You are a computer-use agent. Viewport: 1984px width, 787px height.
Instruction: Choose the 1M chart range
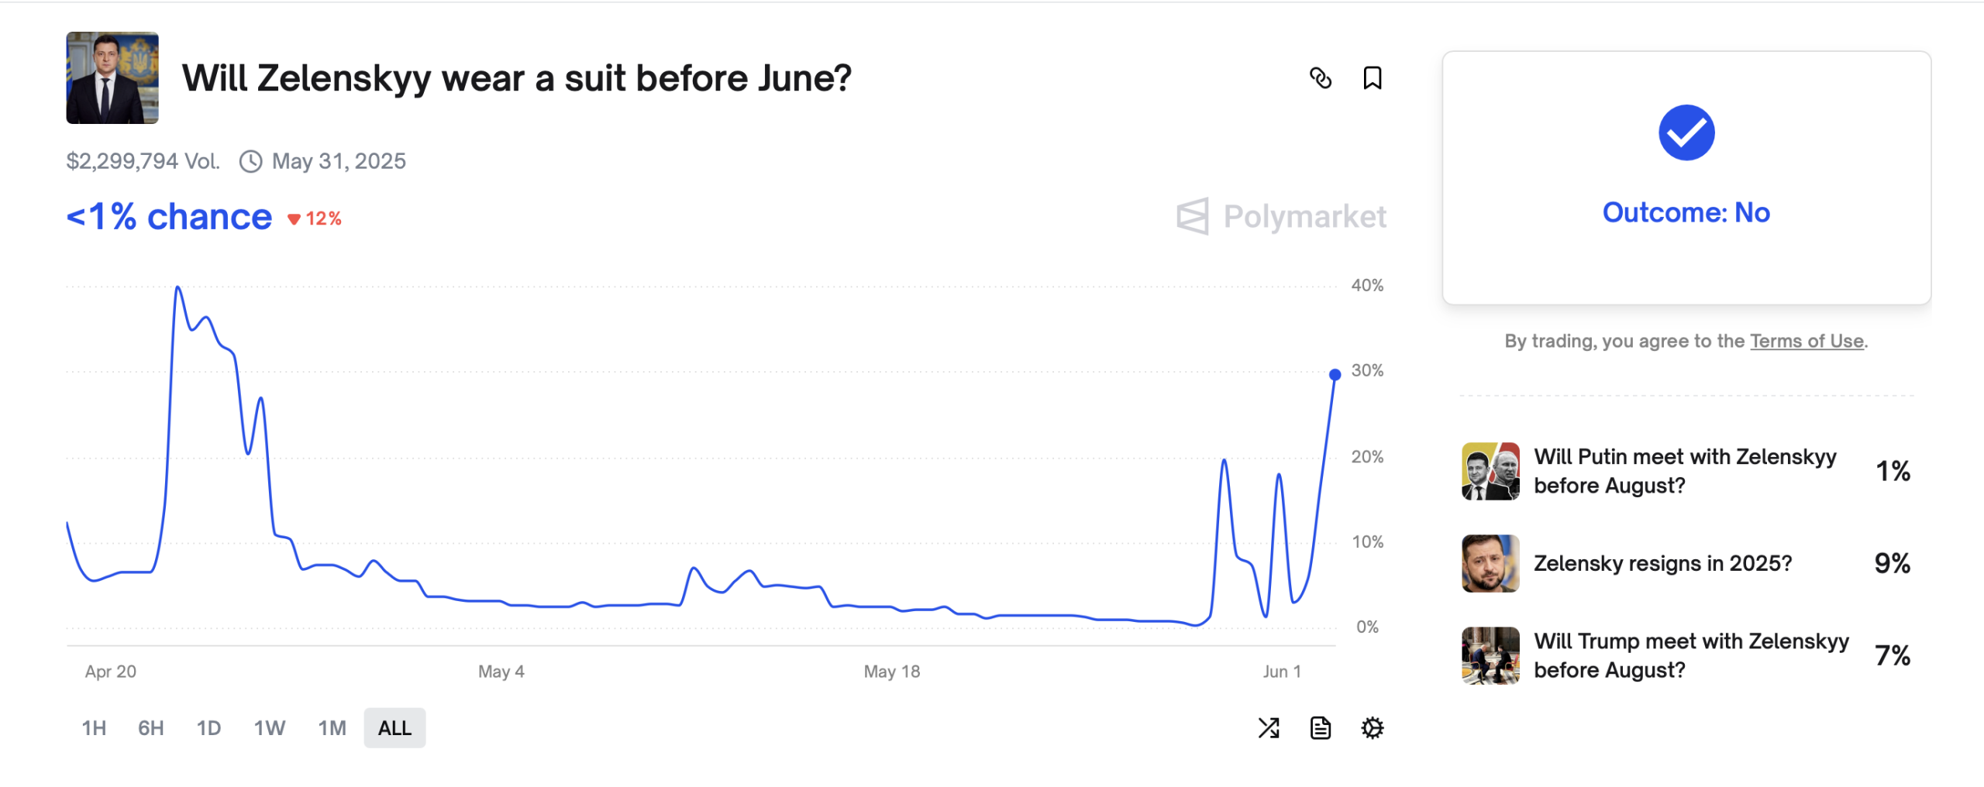[x=332, y=727]
